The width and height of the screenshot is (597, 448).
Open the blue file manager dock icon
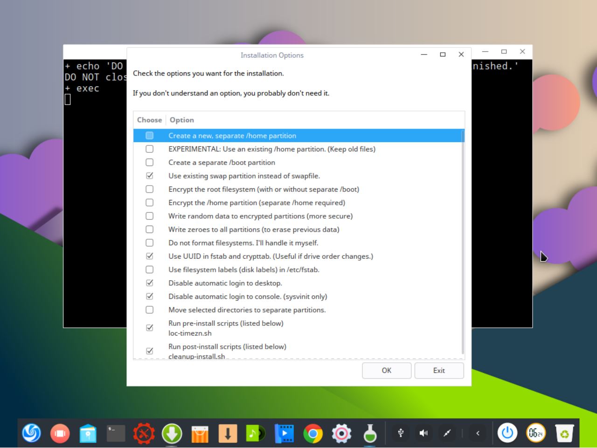point(88,434)
